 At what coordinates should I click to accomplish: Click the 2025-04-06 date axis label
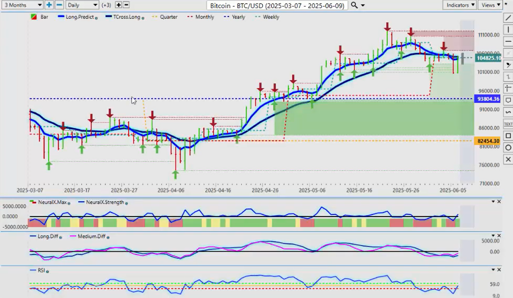click(171, 191)
